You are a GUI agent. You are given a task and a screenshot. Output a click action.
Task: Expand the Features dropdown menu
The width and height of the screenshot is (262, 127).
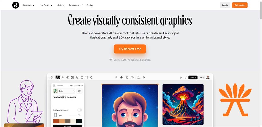[x=29, y=5]
